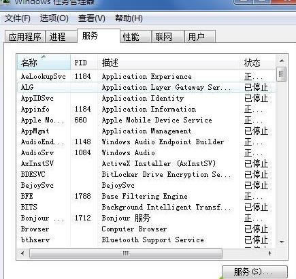Switch to the 进程 tab
296x279 pixels.
click(x=61, y=37)
